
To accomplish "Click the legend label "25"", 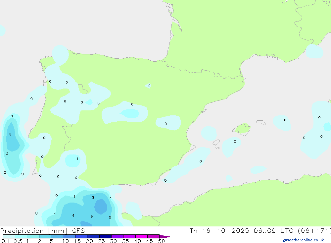I will [101, 241].
